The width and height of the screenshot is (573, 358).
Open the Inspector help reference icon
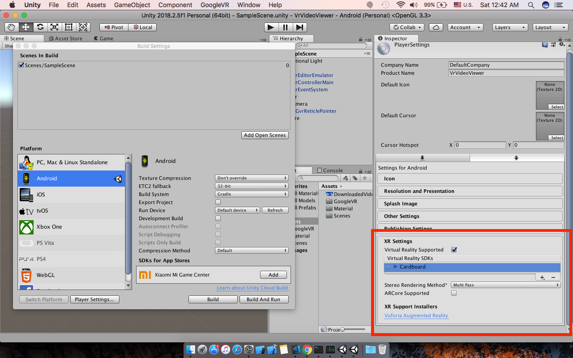pyautogui.click(x=545, y=45)
